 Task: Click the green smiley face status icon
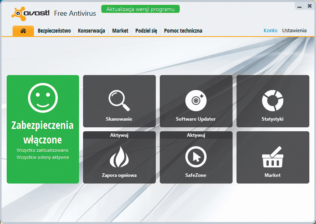click(43, 97)
